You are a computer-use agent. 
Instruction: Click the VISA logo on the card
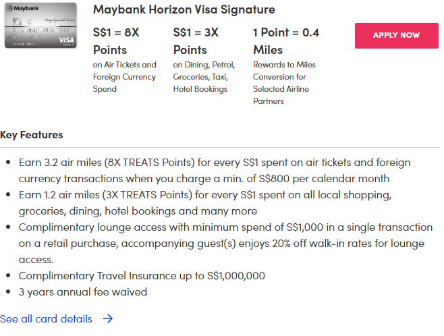67,40
